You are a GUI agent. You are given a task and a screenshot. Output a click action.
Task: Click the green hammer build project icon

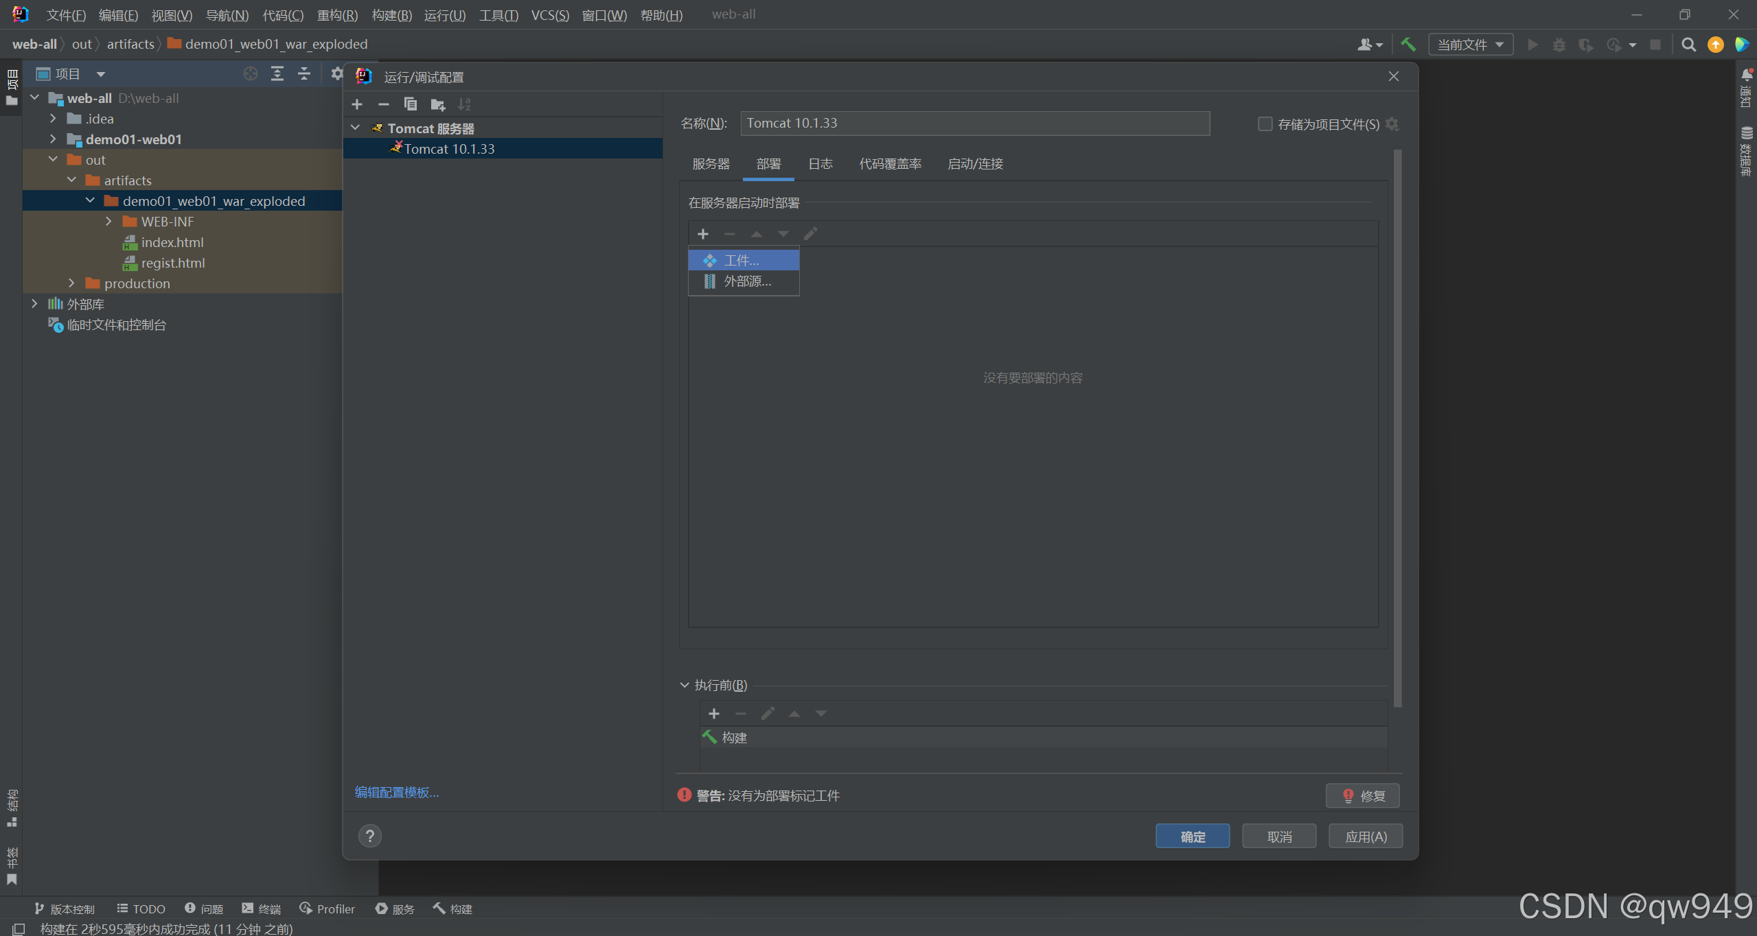[1408, 45]
